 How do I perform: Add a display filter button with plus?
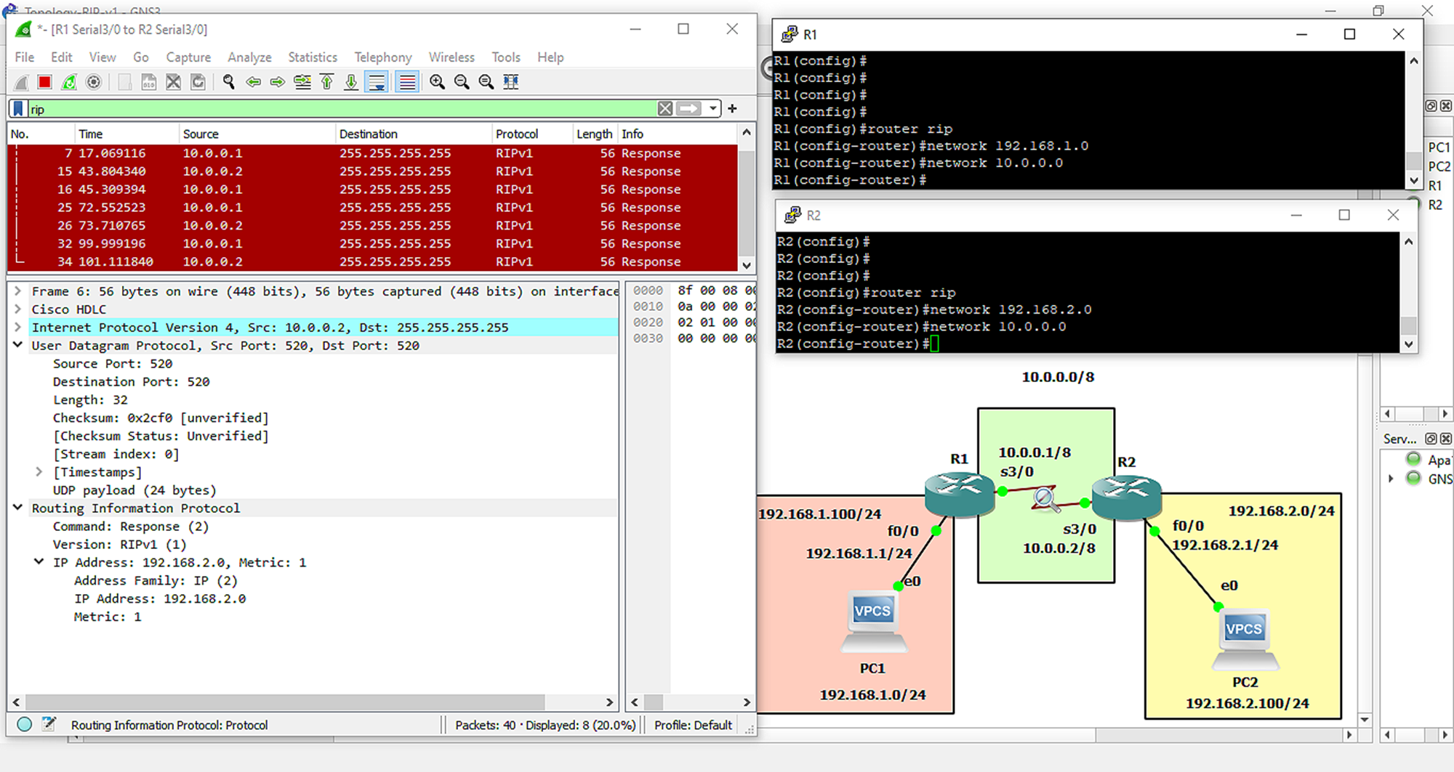(732, 109)
